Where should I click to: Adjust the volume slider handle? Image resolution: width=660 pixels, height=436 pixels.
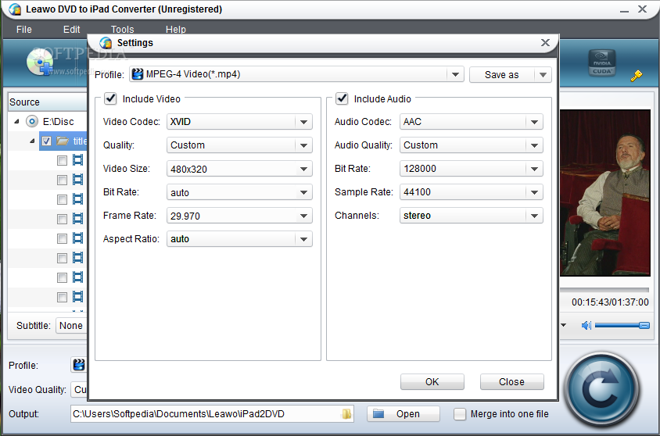point(644,325)
